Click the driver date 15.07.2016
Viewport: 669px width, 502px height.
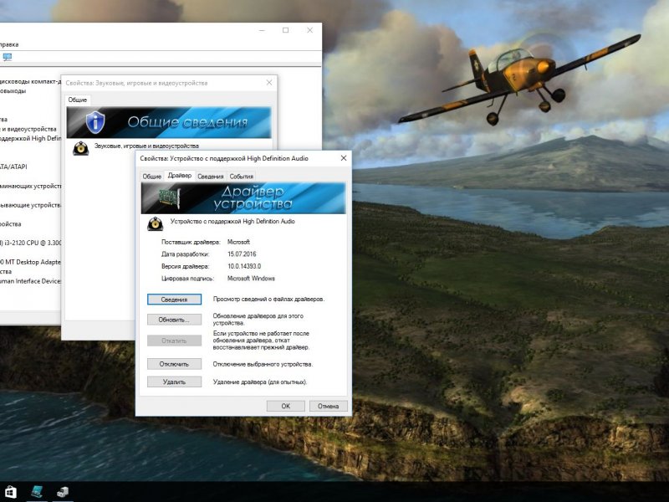click(242, 254)
